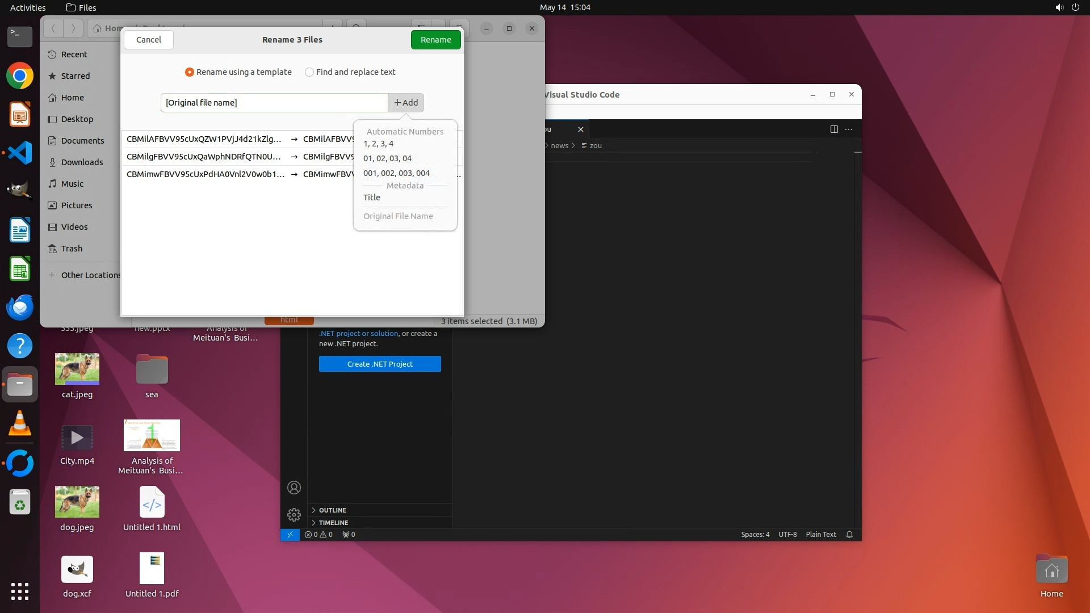Image resolution: width=1090 pixels, height=613 pixels.
Task: Launch Thunderbird from the dock
Action: click(20, 308)
